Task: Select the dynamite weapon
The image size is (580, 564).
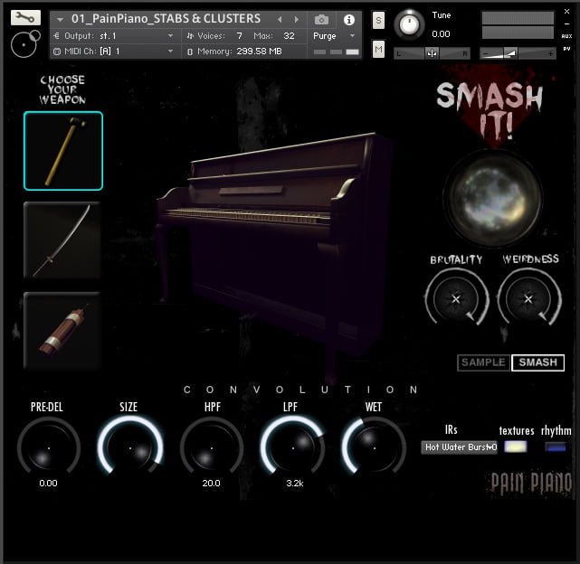Action: (62, 330)
